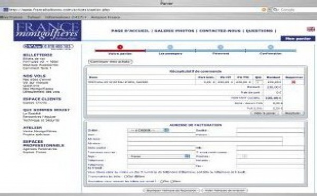Open GALERIE PHOTOS menu item
The image size is (317, 196).
tap(174, 31)
